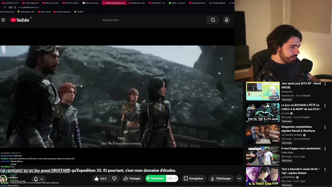The width and height of the screenshot is (332, 187).
Task: Open the Sunnycorn channel name
Action: coord(287,91)
